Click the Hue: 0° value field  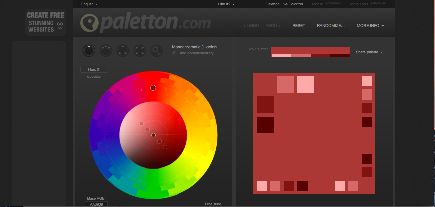(x=94, y=69)
